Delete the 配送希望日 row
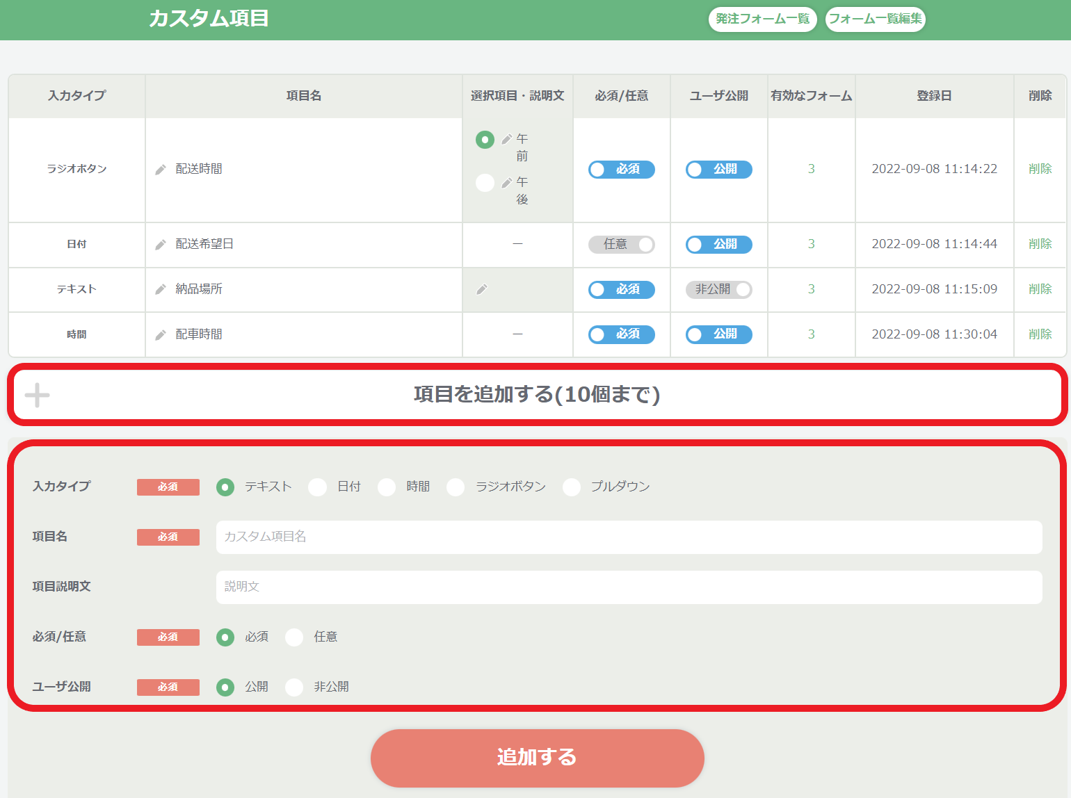Screen dimensions: 1071x798 point(1040,244)
